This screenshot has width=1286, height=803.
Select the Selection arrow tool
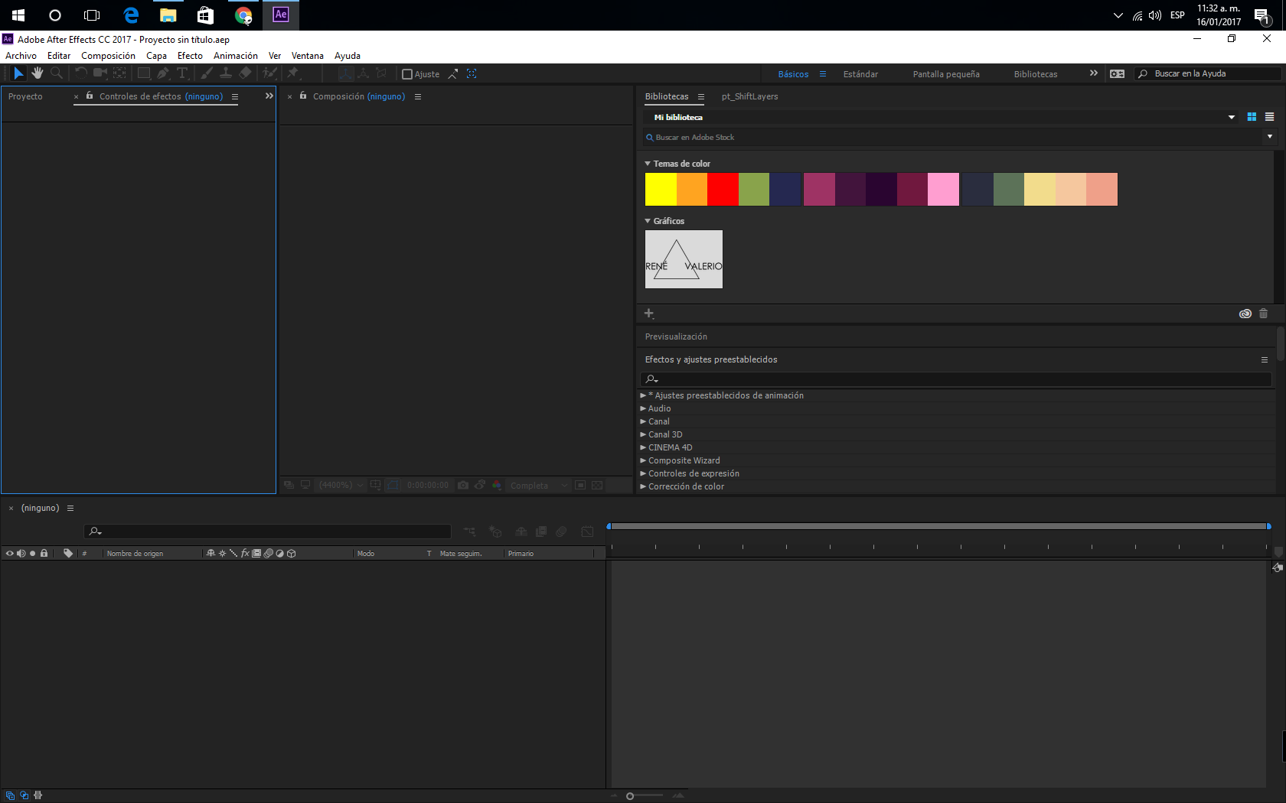pos(18,73)
